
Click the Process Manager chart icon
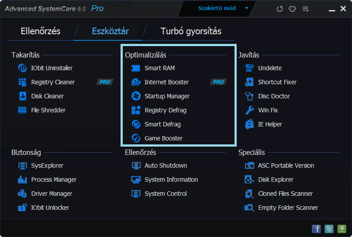(x=22, y=180)
